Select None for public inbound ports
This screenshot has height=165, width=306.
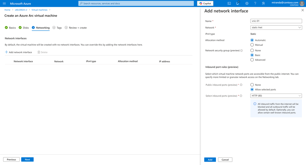[252, 85]
